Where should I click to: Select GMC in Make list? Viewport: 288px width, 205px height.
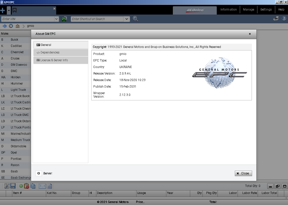point(16,71)
